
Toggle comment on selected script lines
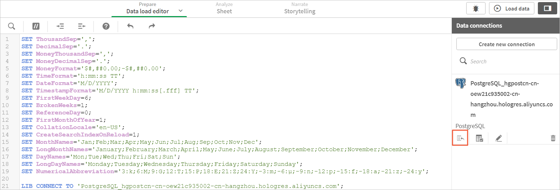tap(36, 26)
